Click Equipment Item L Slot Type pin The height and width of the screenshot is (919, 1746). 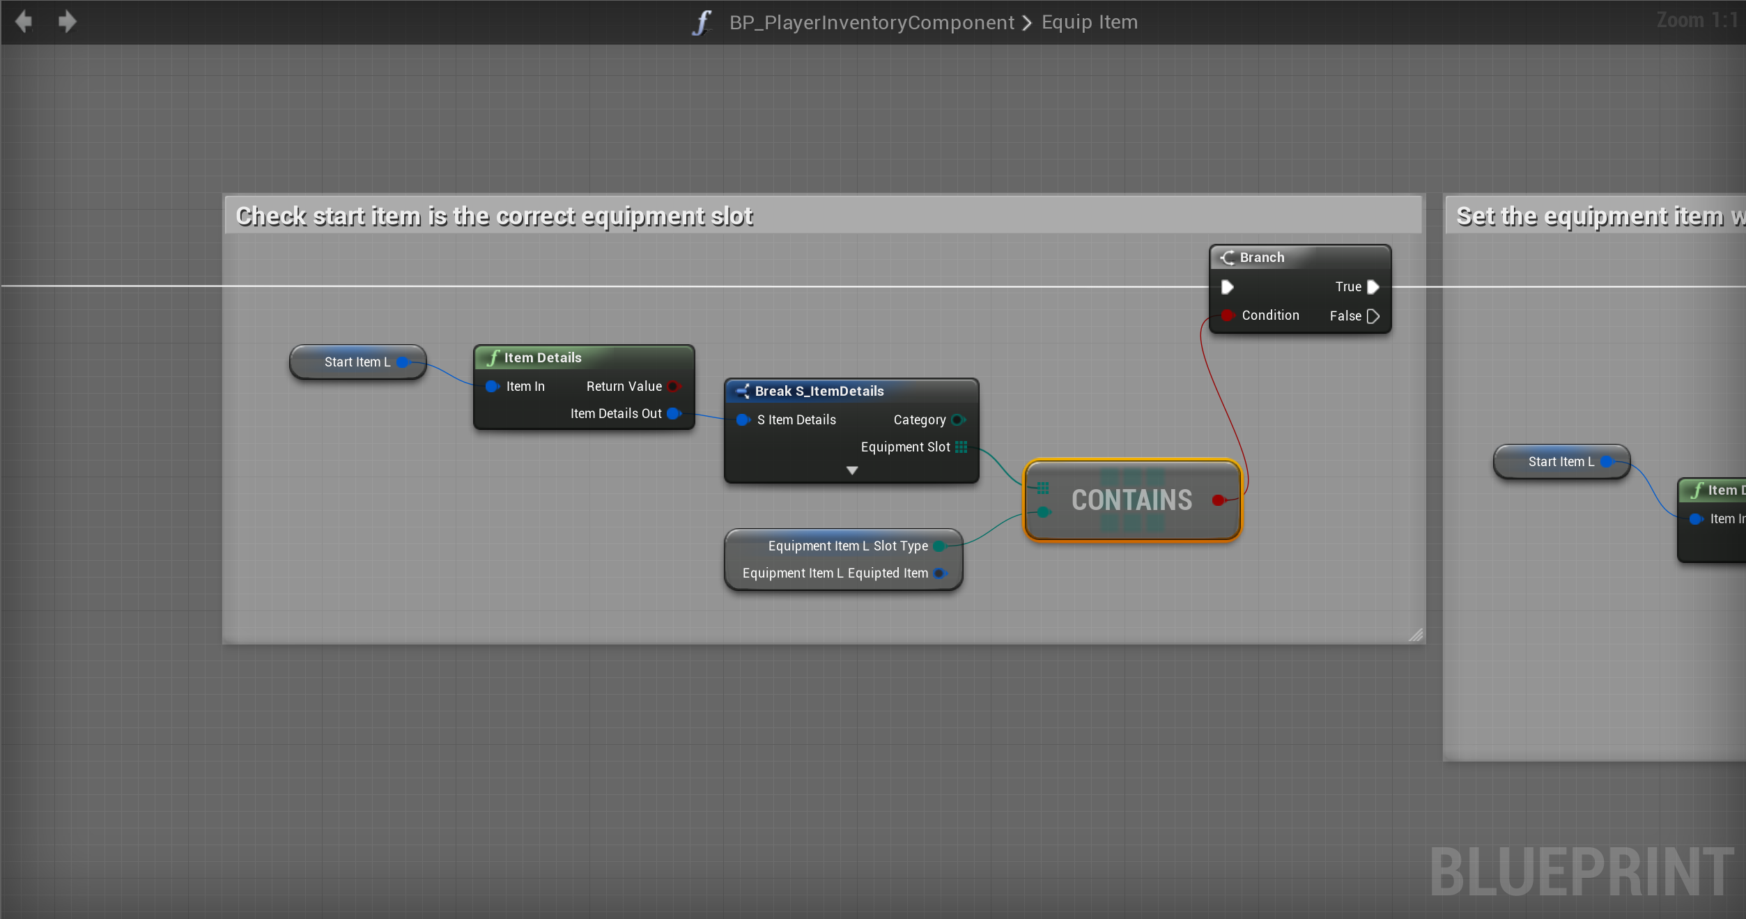[939, 546]
